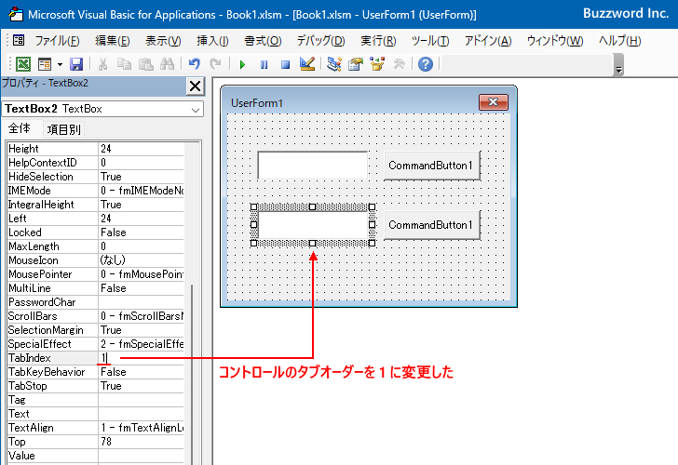Click the TabIndex property value field
The image size is (678, 465).
pyautogui.click(x=142, y=358)
